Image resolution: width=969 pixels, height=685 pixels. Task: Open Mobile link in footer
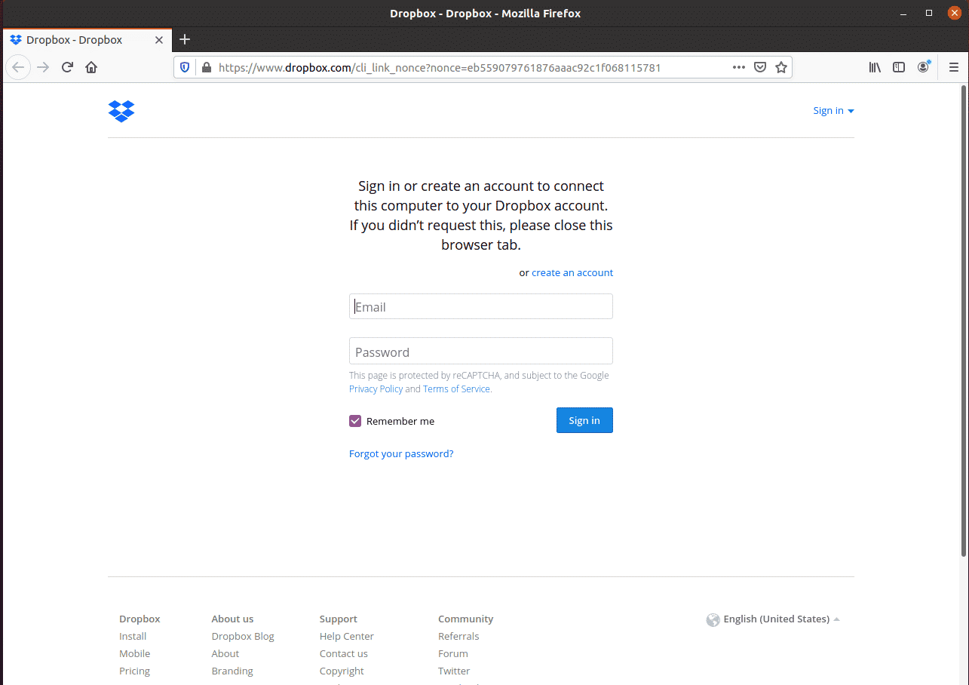[134, 654]
